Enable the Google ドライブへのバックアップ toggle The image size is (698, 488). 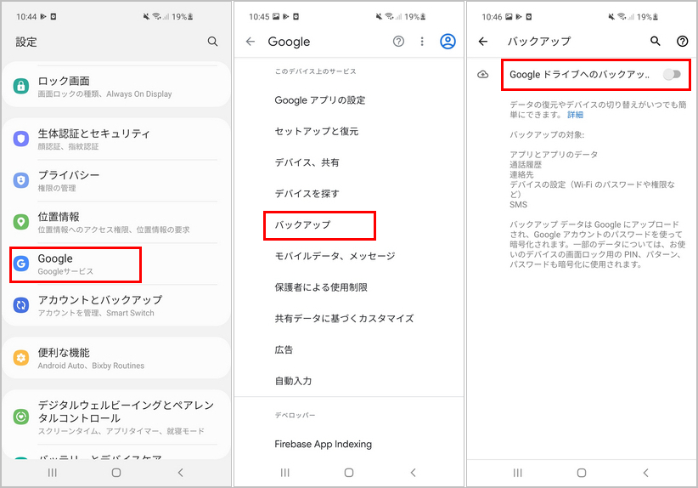[x=672, y=75]
